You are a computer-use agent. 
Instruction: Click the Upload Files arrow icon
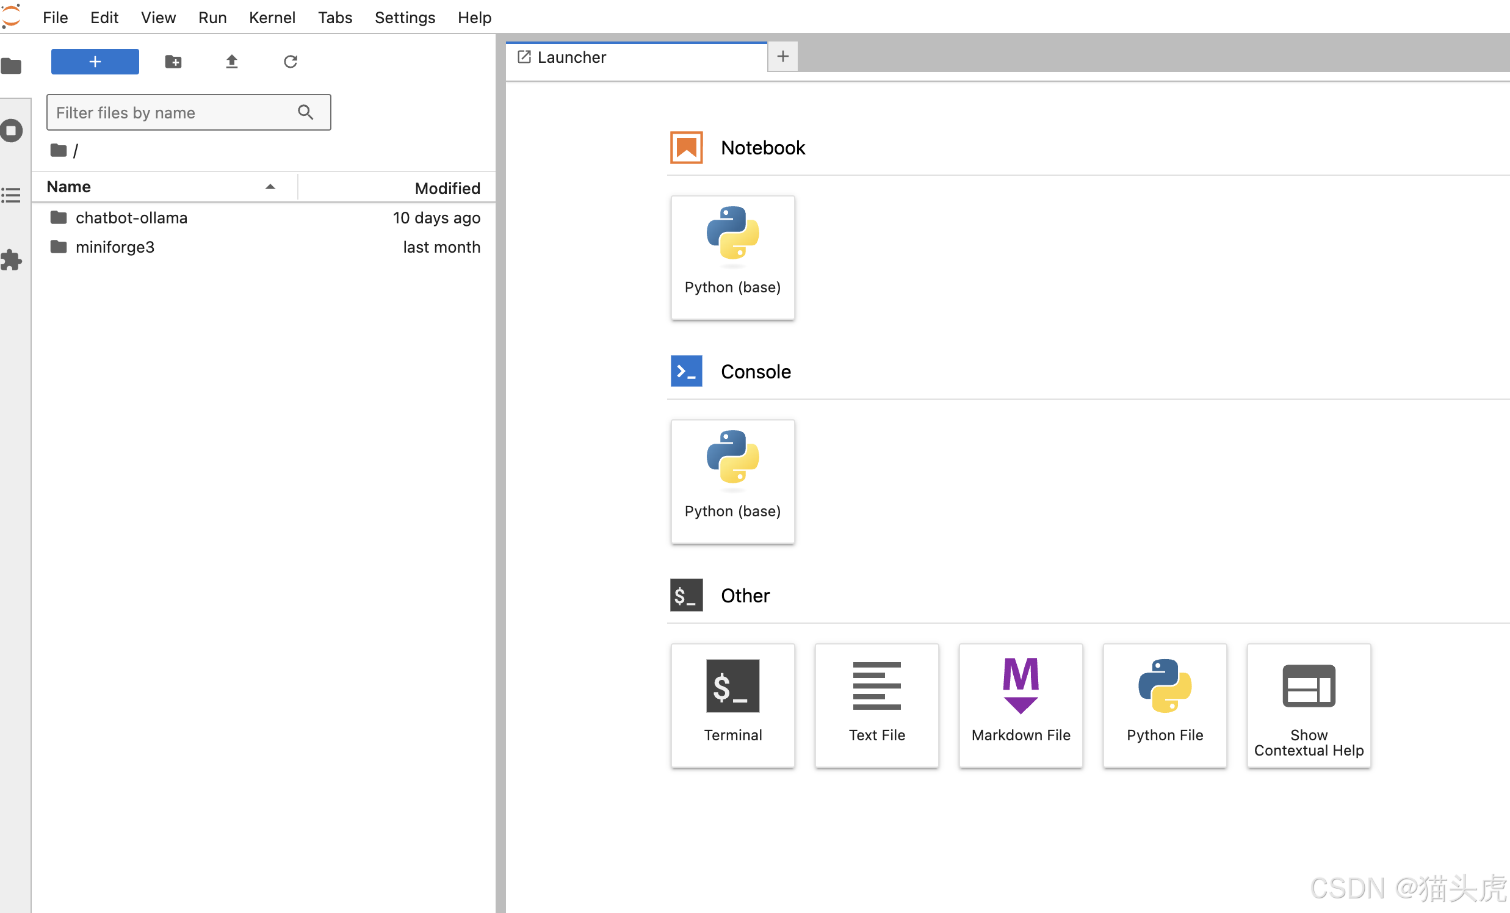pos(231,61)
